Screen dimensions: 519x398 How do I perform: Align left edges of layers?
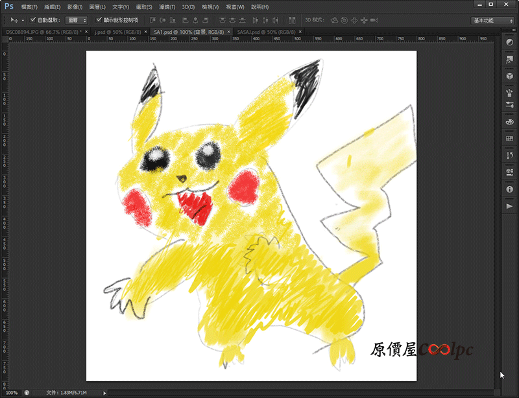coord(186,20)
